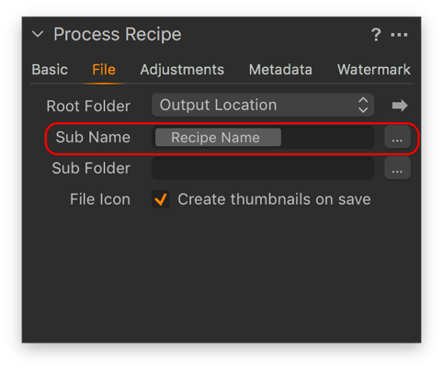Open the Sub Name token options button

pos(397,138)
